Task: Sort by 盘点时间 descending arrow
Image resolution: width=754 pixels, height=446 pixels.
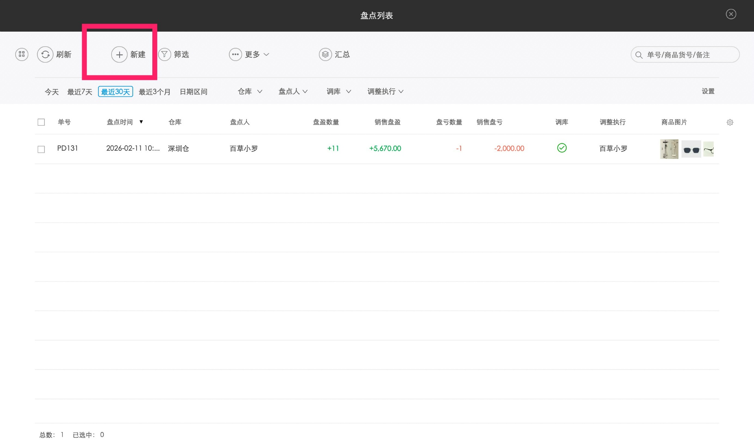Action: [141, 122]
